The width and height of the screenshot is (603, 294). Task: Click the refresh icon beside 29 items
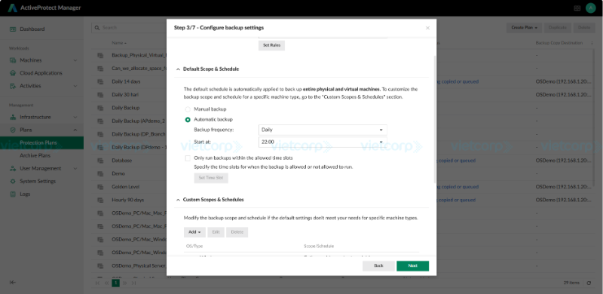[x=589, y=283]
